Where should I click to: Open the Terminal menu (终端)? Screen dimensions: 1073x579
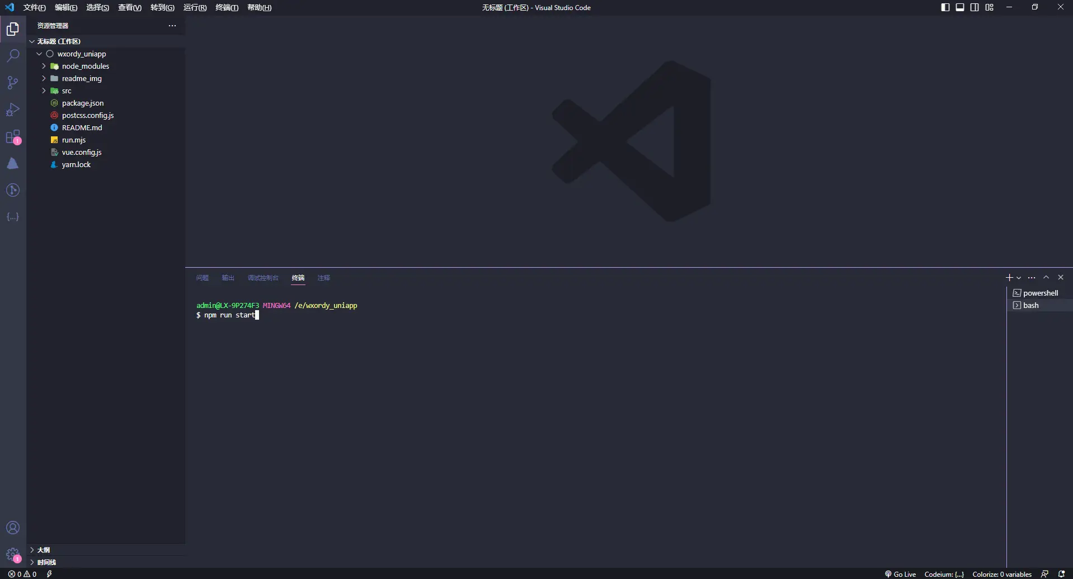click(227, 7)
